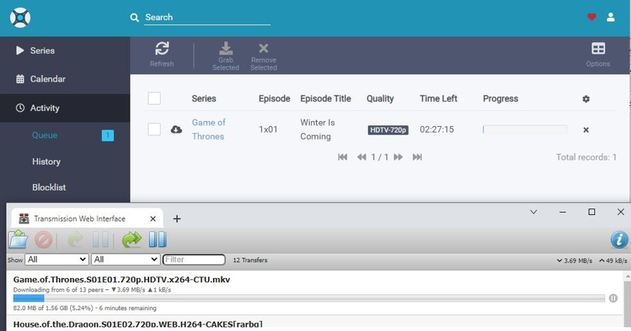Click the torrent download progress bar
The height and width of the screenshot is (331, 631).
click(308, 298)
